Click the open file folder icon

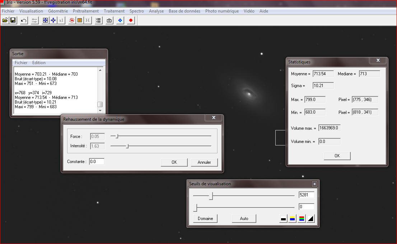(x=5, y=20)
